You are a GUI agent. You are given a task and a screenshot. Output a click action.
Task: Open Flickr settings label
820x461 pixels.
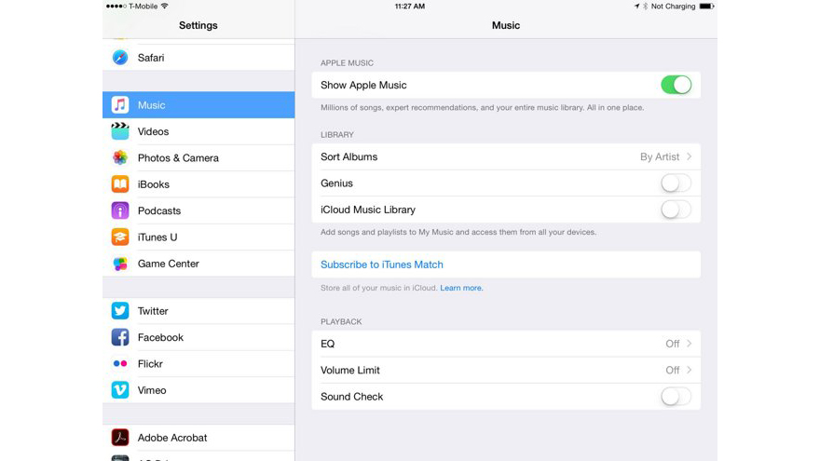click(150, 364)
